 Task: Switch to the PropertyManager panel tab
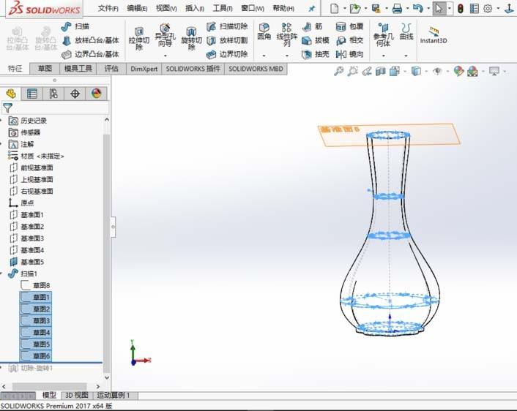click(32, 94)
